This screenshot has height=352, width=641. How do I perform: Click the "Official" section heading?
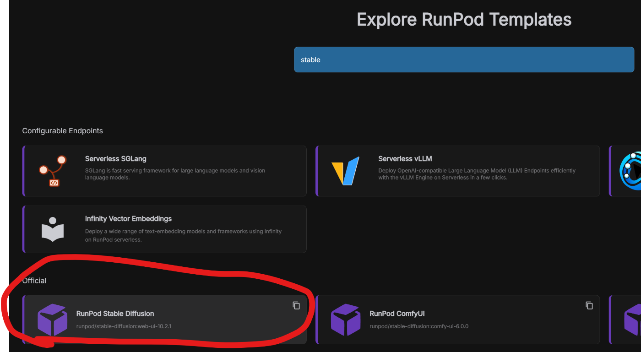(x=34, y=281)
